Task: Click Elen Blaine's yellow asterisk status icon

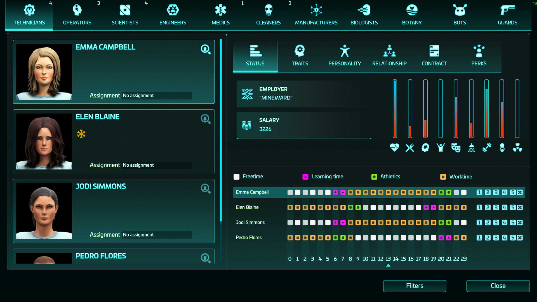Action: point(81,134)
